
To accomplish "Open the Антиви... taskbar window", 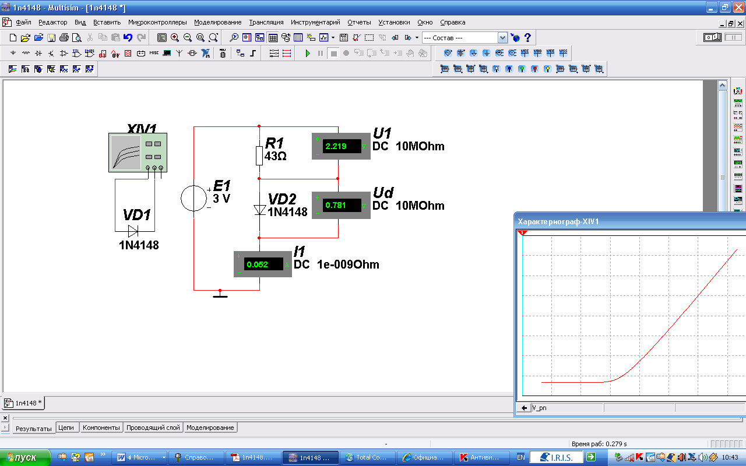I will [481, 457].
